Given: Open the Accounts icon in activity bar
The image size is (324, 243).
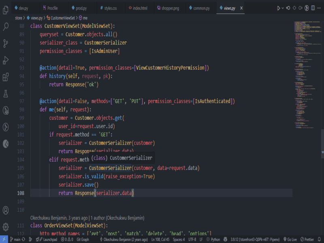Looking at the screenshot, I should 6,210.
